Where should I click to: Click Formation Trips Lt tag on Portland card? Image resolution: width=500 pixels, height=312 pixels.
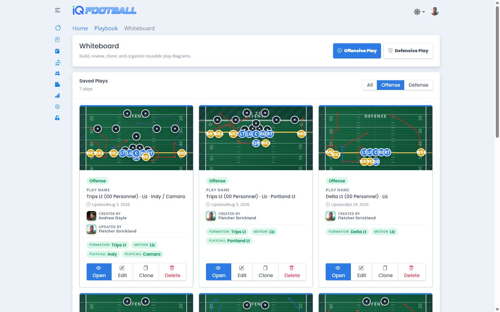(227, 232)
